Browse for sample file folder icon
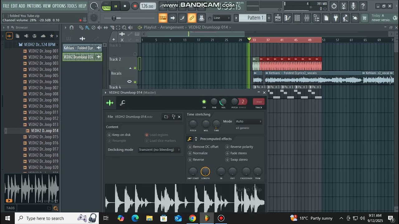The width and height of the screenshot is (399, 224). point(166,117)
